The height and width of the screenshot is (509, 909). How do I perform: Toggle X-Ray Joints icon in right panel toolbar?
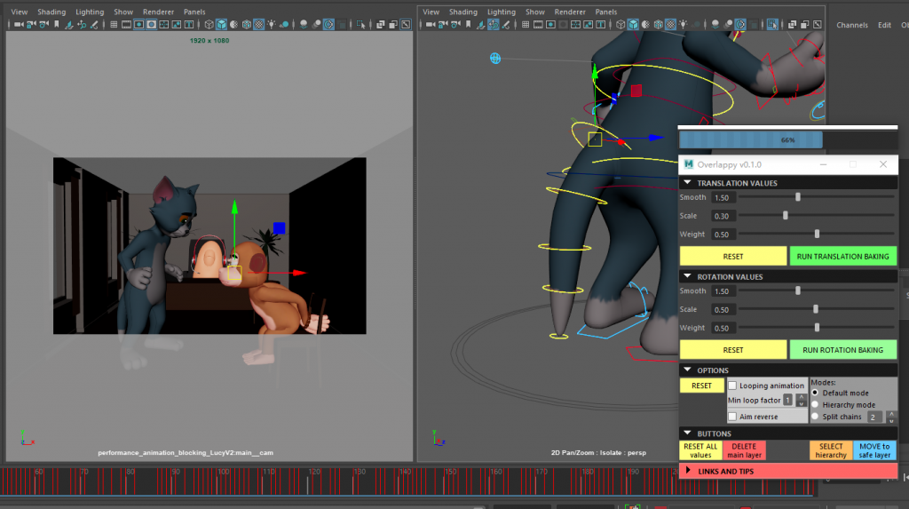(x=818, y=24)
